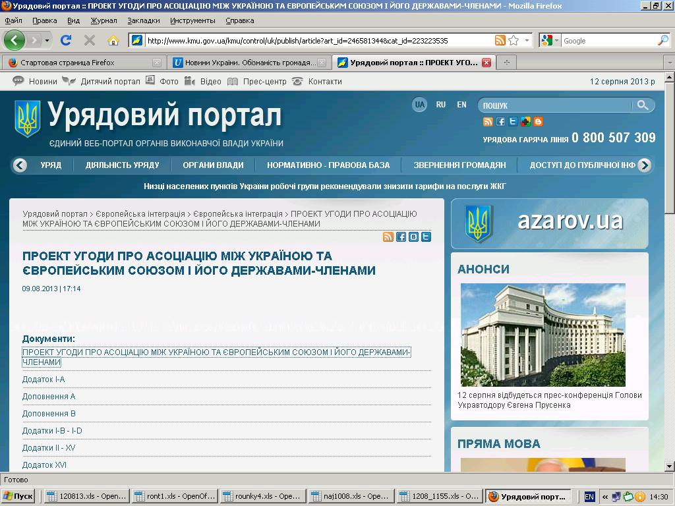The height and width of the screenshot is (506, 675).
Task: Open the Правка menu
Action: pyautogui.click(x=45, y=20)
